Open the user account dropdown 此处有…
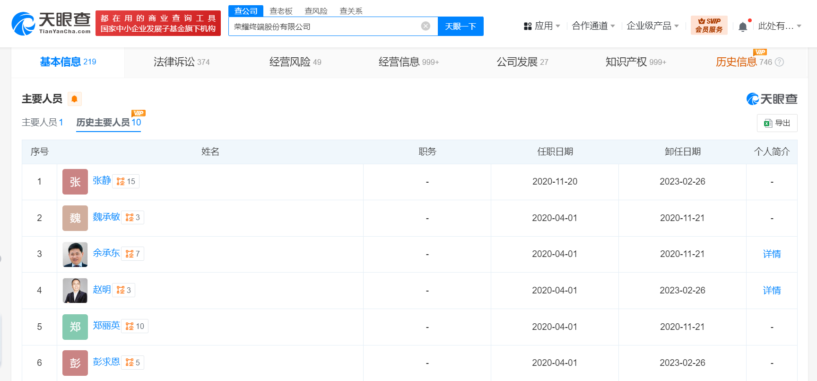This screenshot has width=817, height=381. [779, 26]
